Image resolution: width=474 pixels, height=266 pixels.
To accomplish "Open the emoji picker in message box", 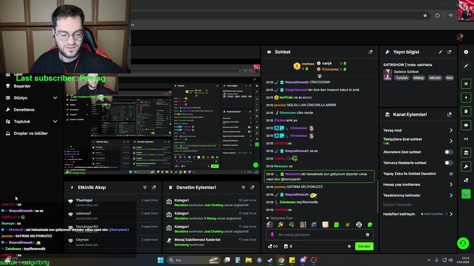I will tap(367, 235).
